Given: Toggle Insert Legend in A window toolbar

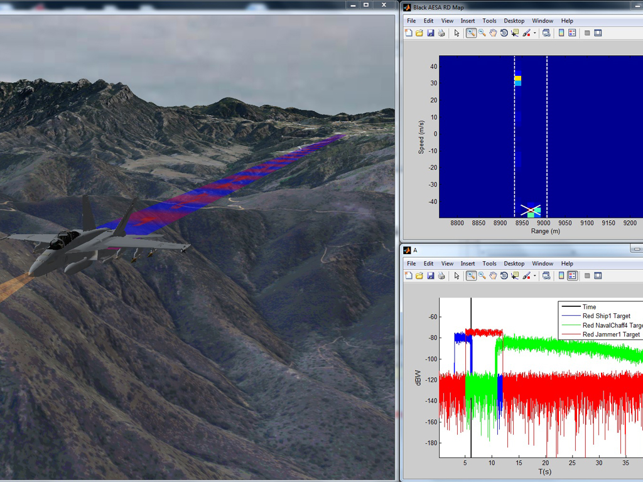Looking at the screenshot, I should [572, 276].
